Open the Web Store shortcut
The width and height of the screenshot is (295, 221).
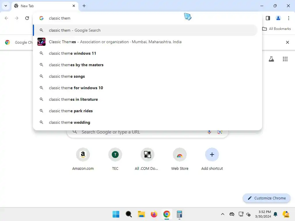(180, 159)
